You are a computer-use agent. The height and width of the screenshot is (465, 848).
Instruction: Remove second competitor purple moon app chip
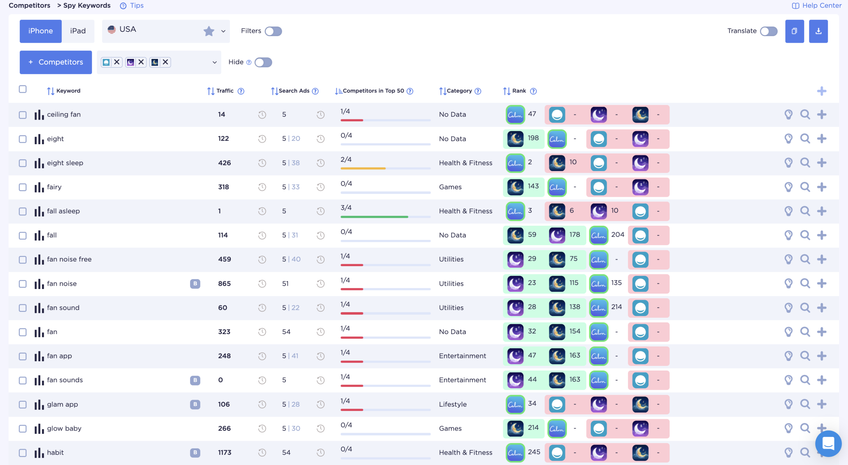coord(141,62)
